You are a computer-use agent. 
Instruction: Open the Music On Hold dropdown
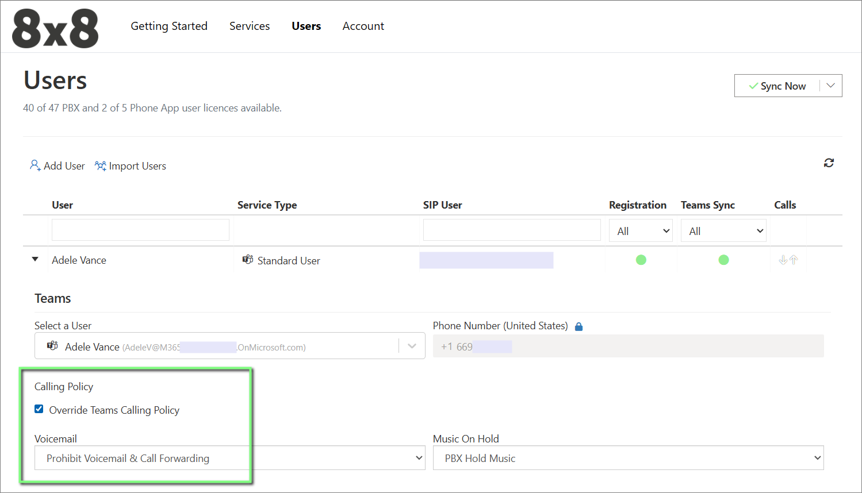pos(628,458)
